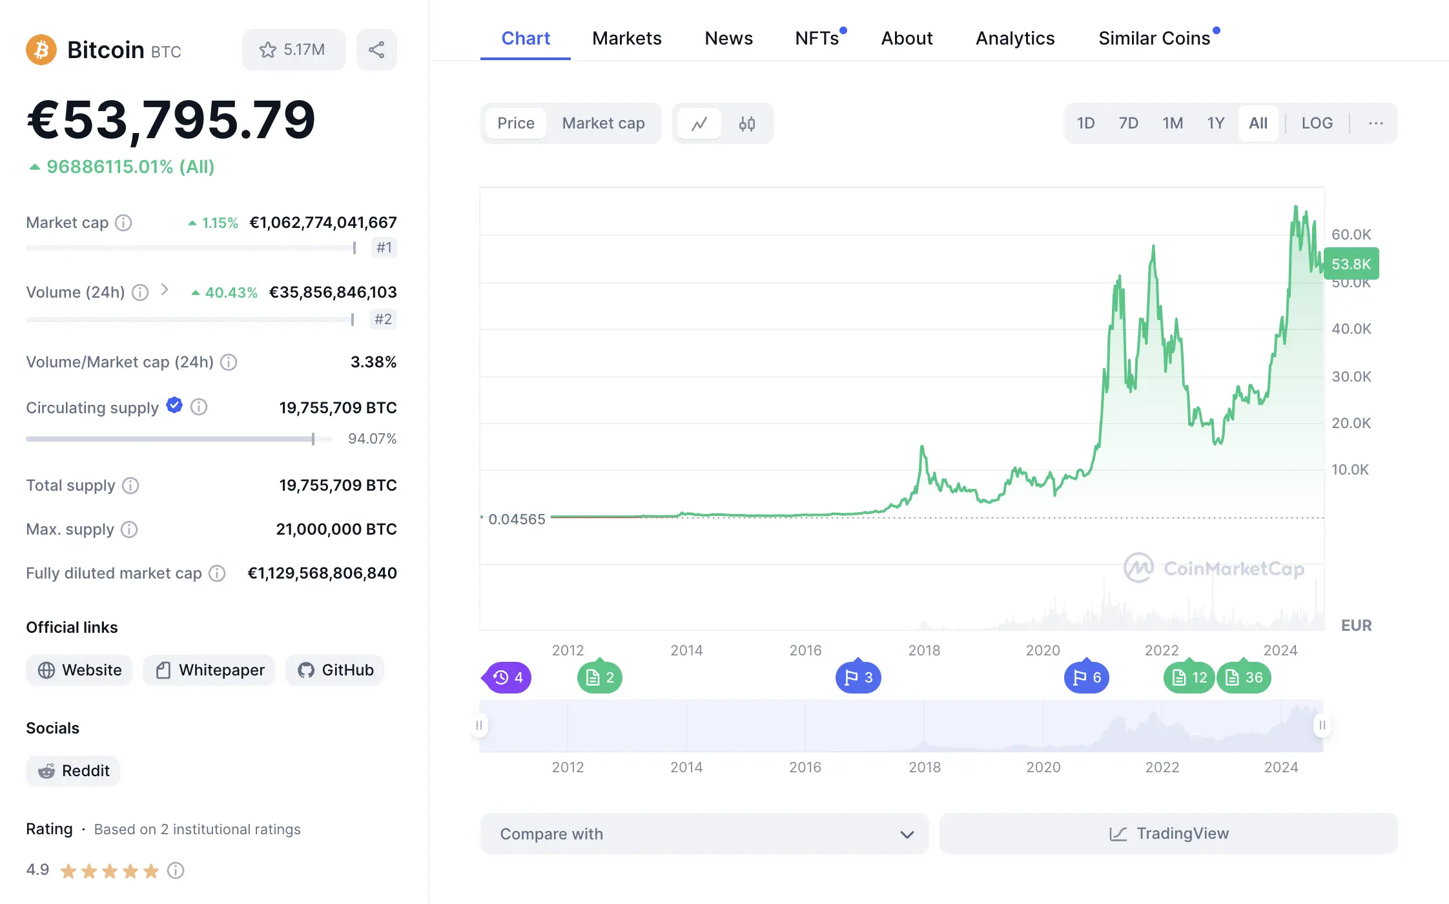Click the circulating supply progress bar
The image size is (1449, 904).
(180, 439)
